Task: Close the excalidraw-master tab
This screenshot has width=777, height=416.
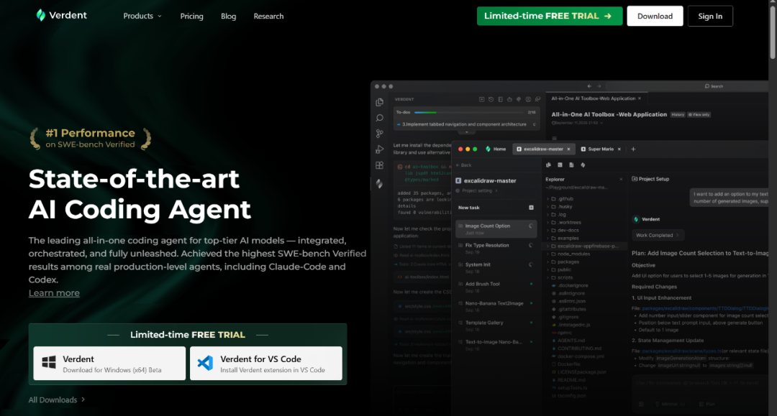Action: pyautogui.click(x=568, y=149)
